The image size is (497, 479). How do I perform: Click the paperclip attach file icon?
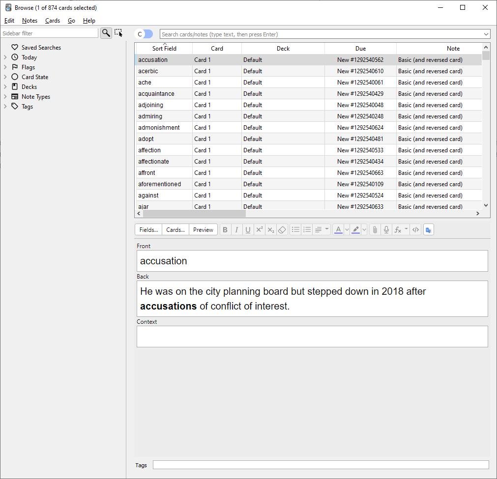[x=375, y=230]
